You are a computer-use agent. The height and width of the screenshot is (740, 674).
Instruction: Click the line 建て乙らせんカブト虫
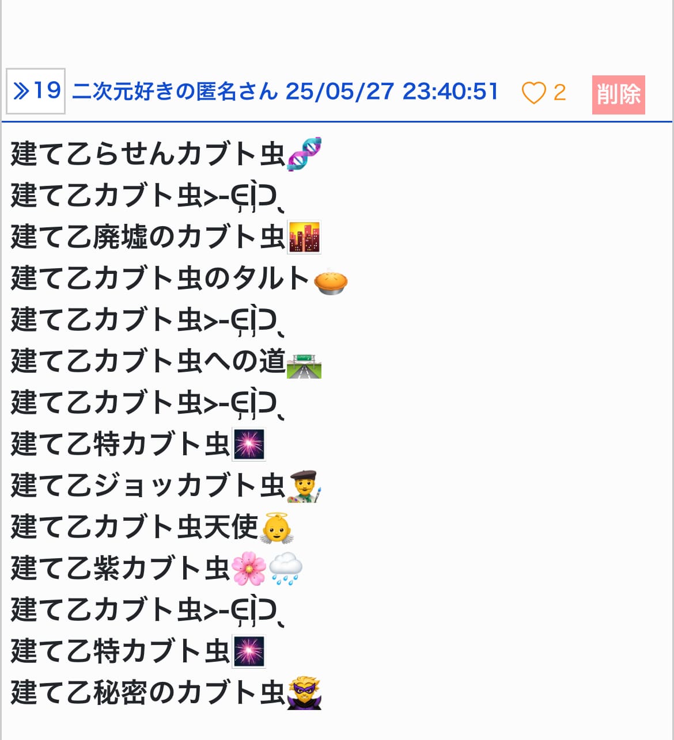(148, 154)
